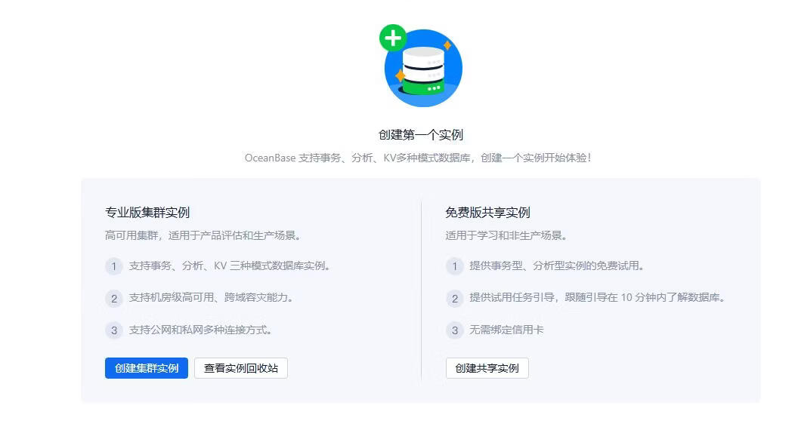Click step 3 badge under 专业版集群实例
Image resolution: width=798 pixels, height=439 pixels.
tap(114, 330)
